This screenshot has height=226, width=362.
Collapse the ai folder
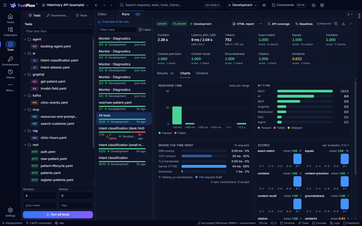[25, 53]
